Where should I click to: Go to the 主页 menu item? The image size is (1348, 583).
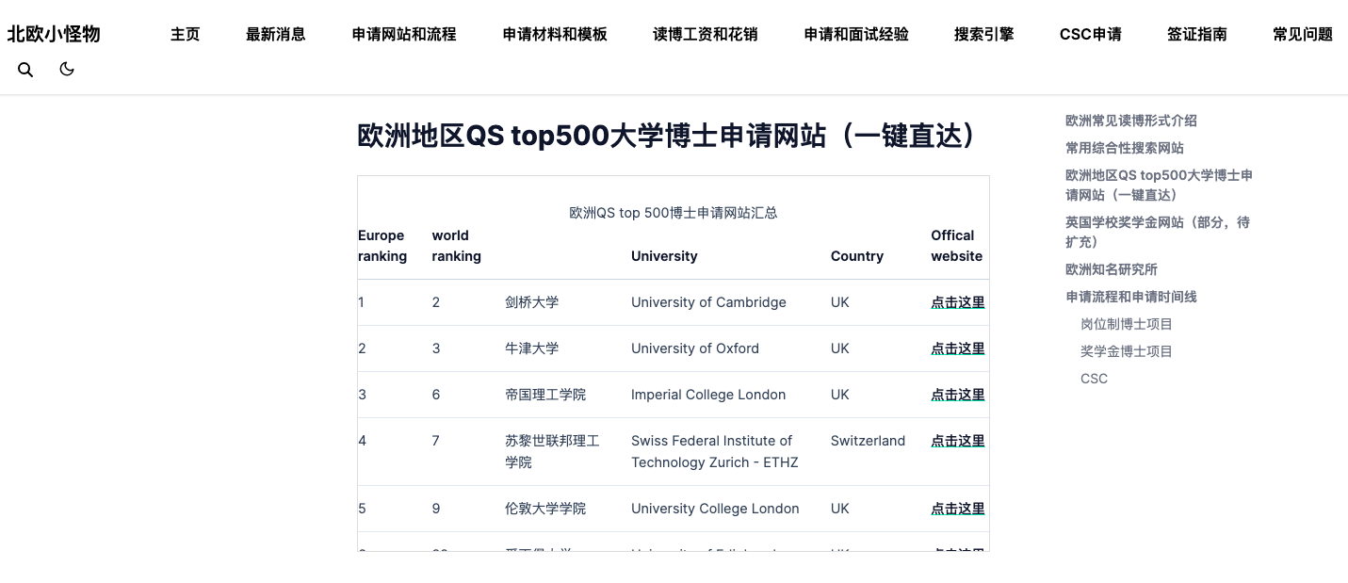point(186,35)
